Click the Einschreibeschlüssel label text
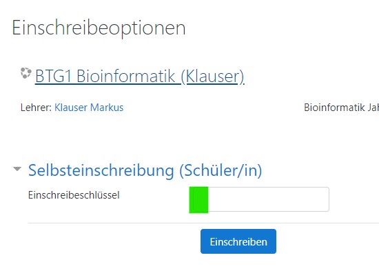Viewport: 379px width, 271px height. (74, 195)
